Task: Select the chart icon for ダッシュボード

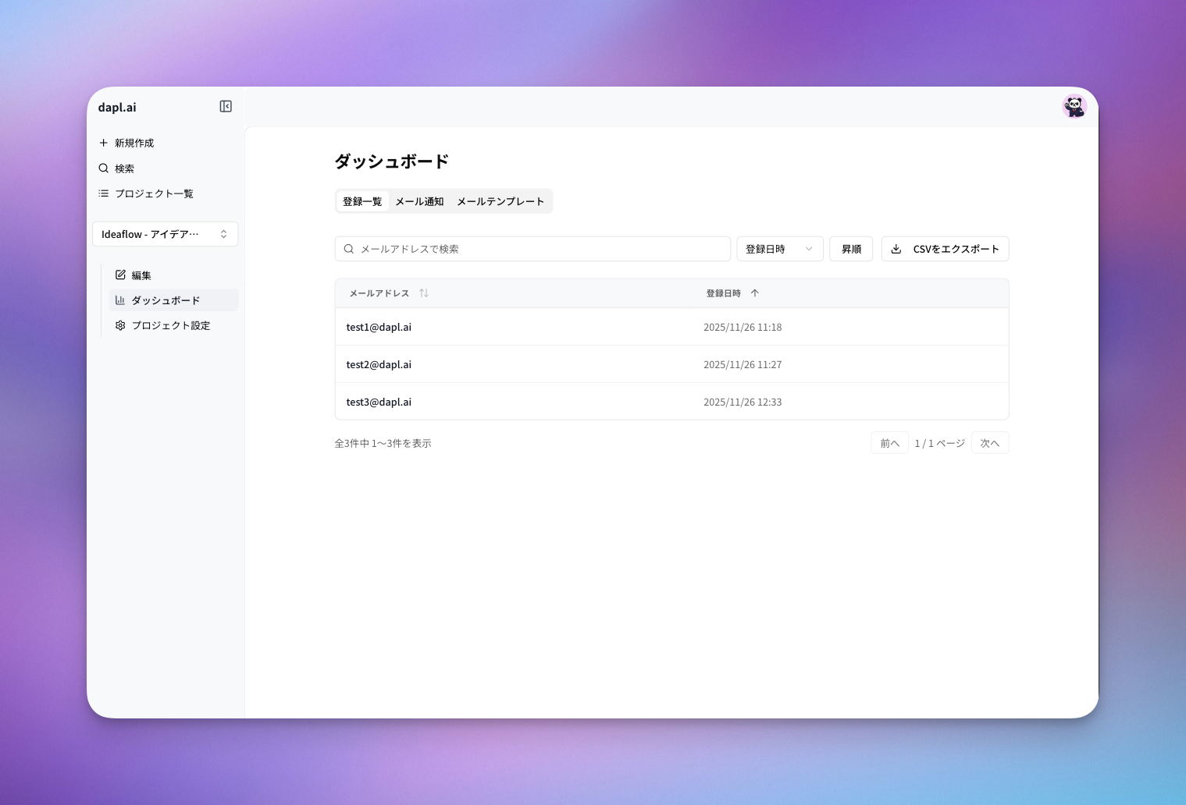Action: pyautogui.click(x=121, y=300)
